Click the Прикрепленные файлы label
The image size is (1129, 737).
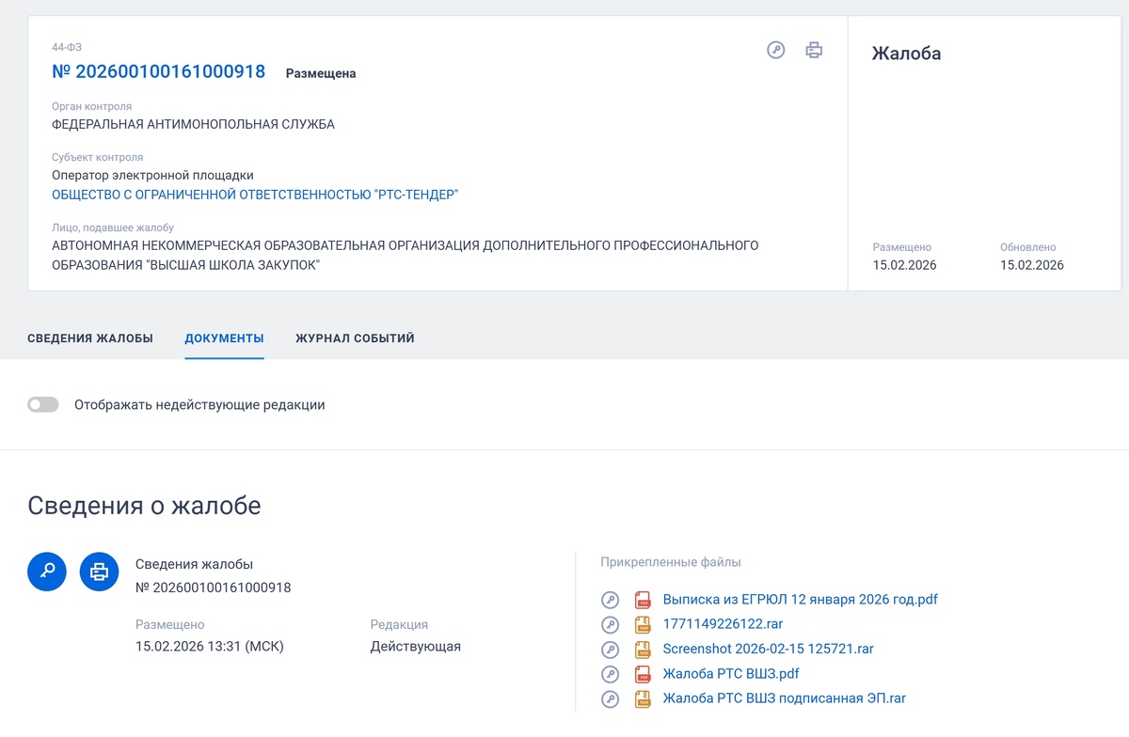click(x=671, y=562)
